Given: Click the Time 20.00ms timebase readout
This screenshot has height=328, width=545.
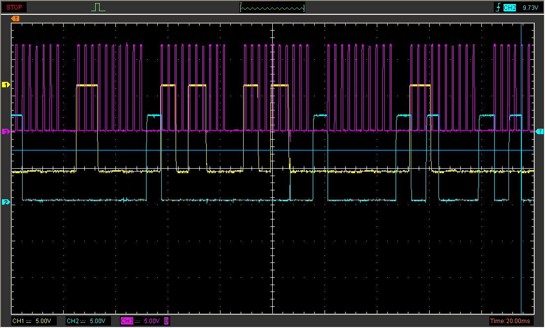Looking at the screenshot, I should click(510, 321).
